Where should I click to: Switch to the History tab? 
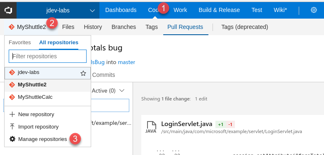coord(93,27)
